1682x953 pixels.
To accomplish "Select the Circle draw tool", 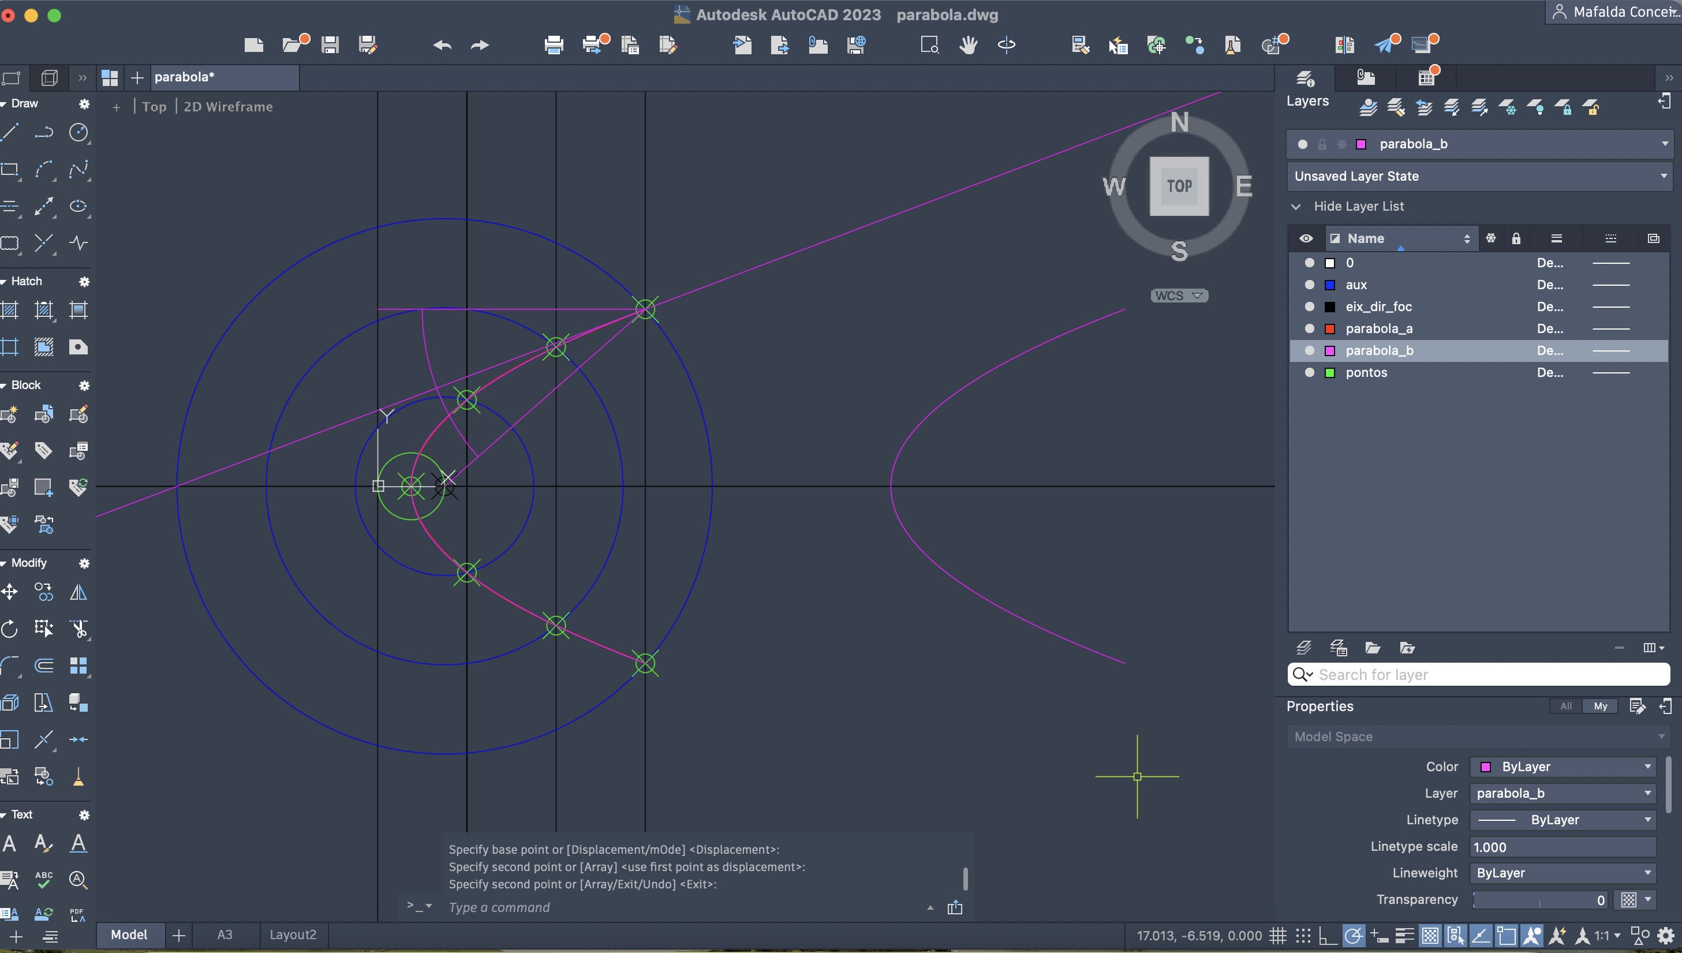I will [79, 133].
